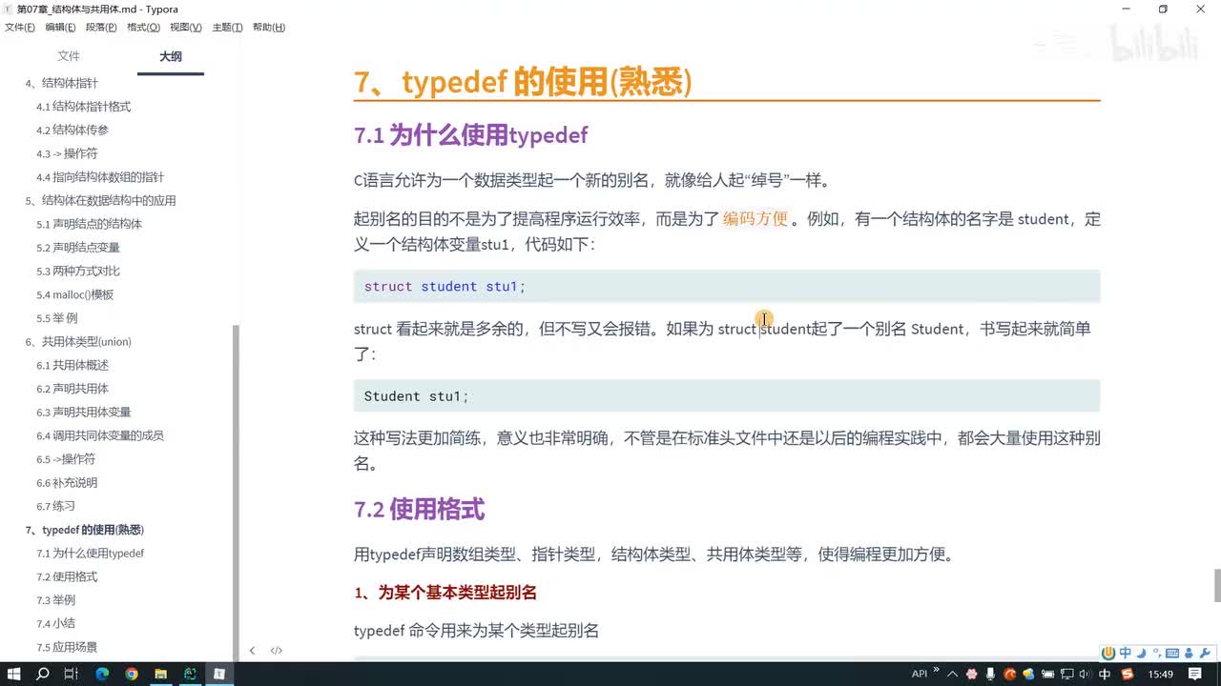The height and width of the screenshot is (686, 1221).
Task: Go to outline 5、结构体在数据结构中的应用
Action: 100,200
